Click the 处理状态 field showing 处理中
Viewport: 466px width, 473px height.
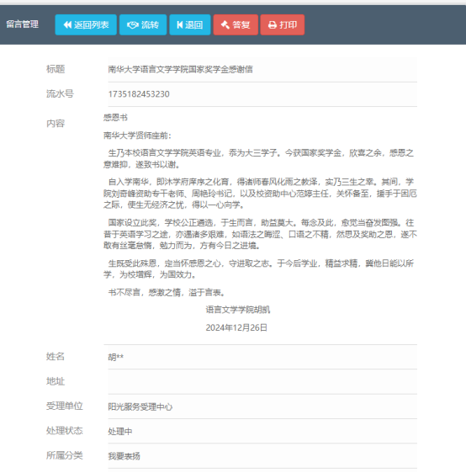click(x=262, y=432)
